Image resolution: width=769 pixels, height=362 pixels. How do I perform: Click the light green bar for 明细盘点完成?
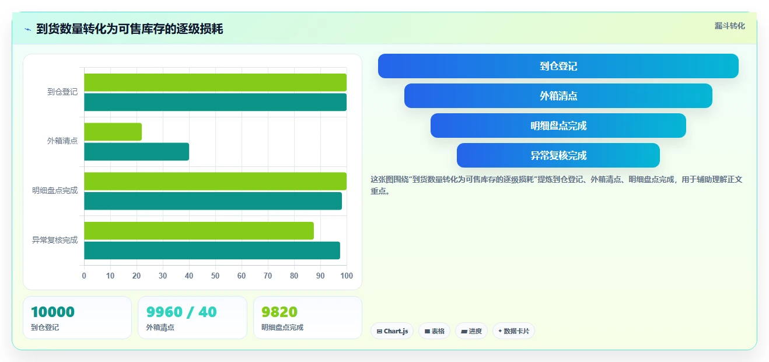click(x=215, y=181)
